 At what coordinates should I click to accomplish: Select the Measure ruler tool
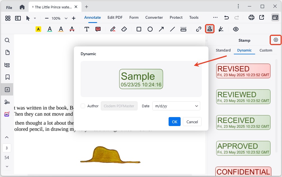pyautogui.click(x=183, y=29)
